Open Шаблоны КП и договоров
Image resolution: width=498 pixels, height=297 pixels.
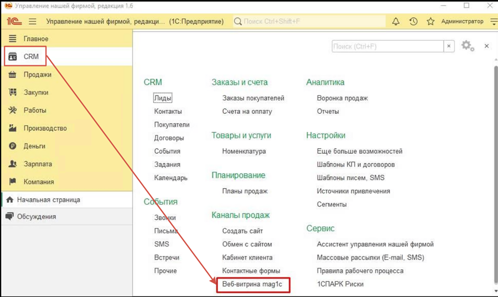click(x=356, y=164)
